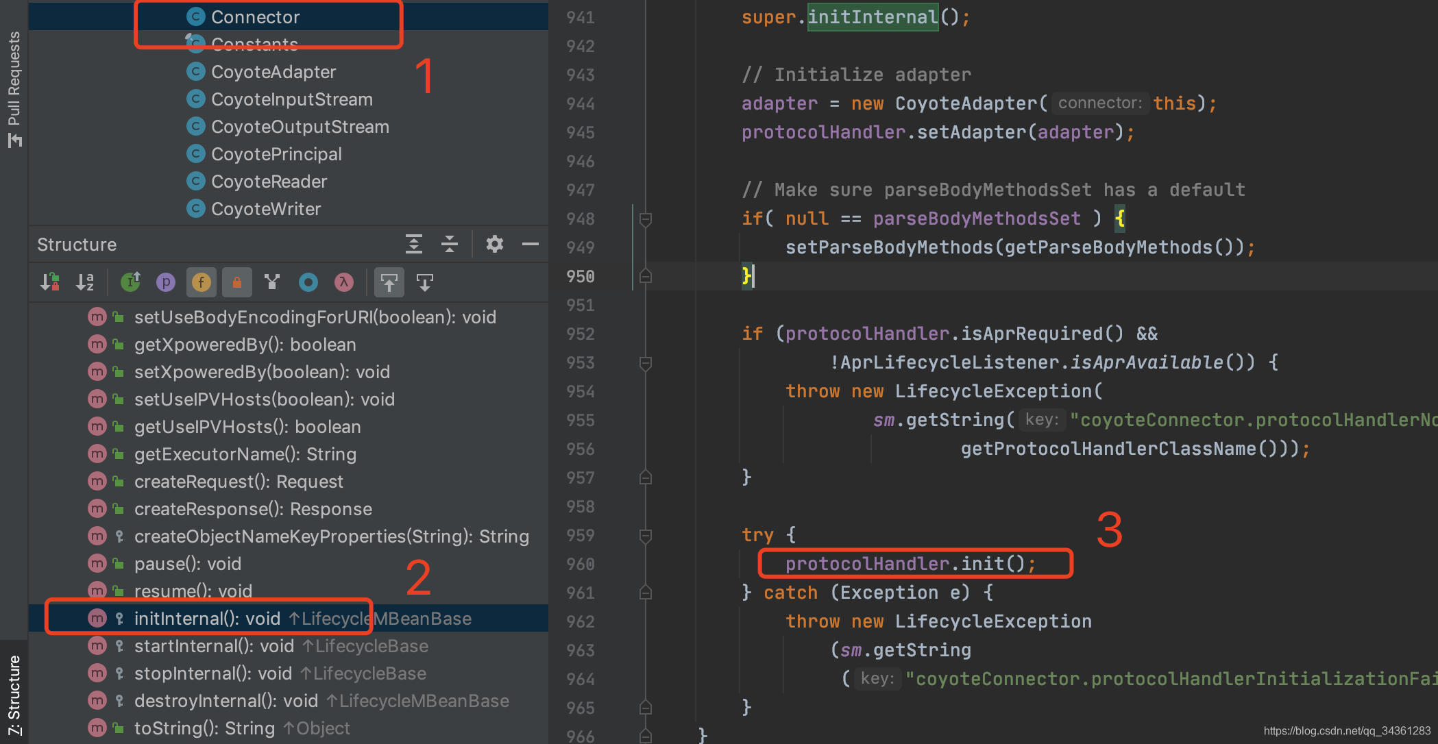The height and width of the screenshot is (744, 1438).
Task: Open the Z: Structure tool window tab
Action: tap(14, 693)
